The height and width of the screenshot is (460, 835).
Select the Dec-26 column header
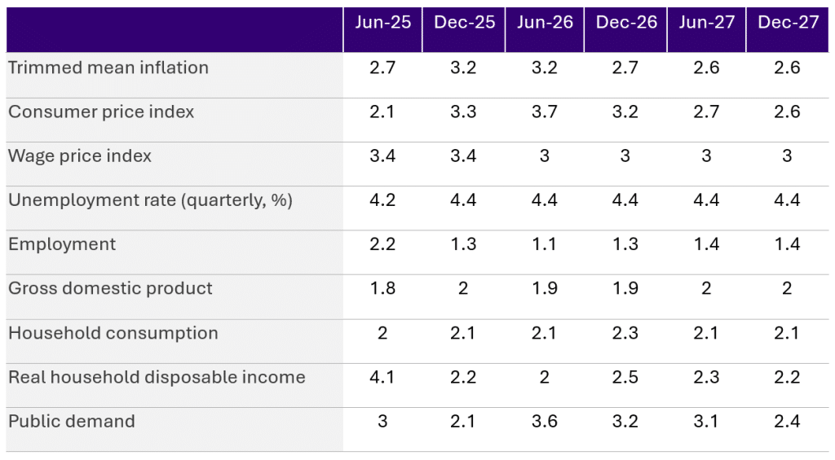click(x=625, y=23)
